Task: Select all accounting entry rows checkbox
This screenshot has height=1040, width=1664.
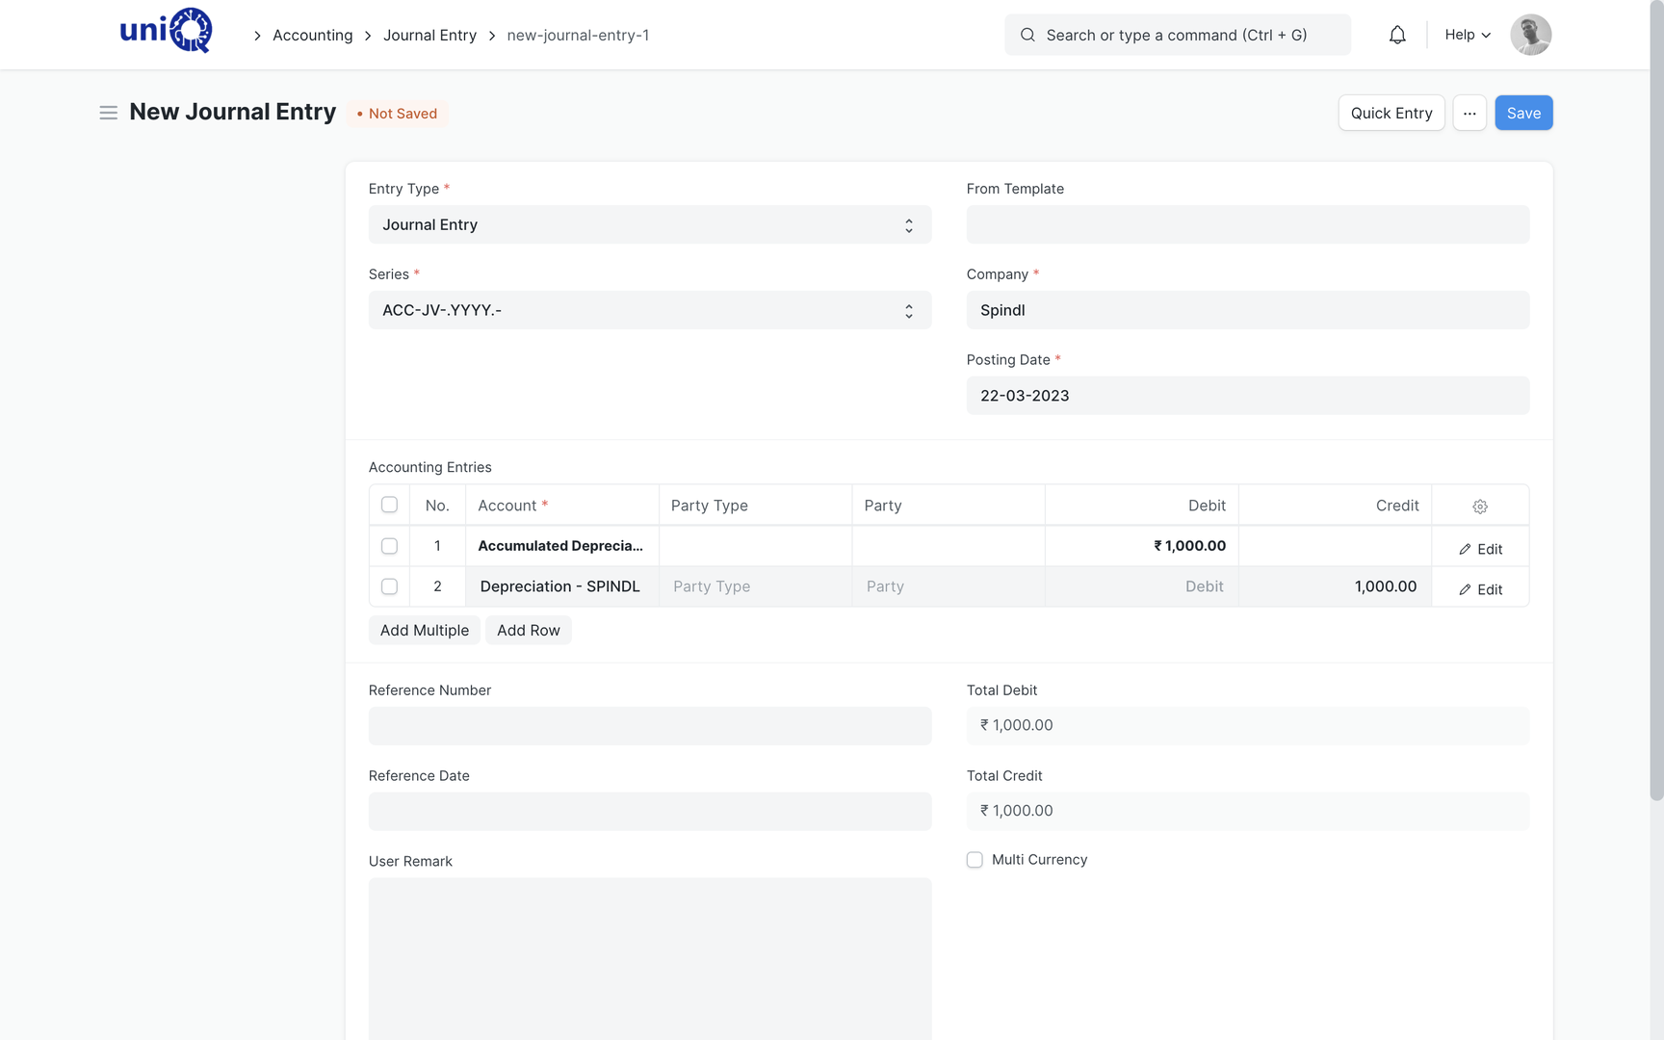Action: 389,505
